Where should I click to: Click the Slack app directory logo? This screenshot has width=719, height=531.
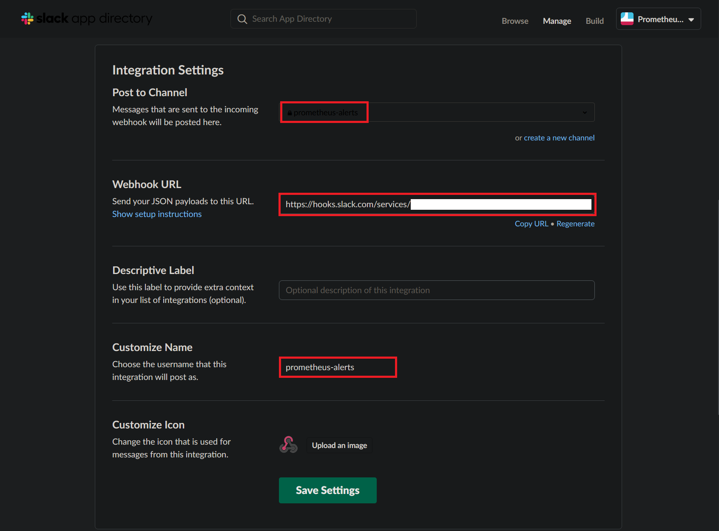pyautogui.click(x=87, y=18)
